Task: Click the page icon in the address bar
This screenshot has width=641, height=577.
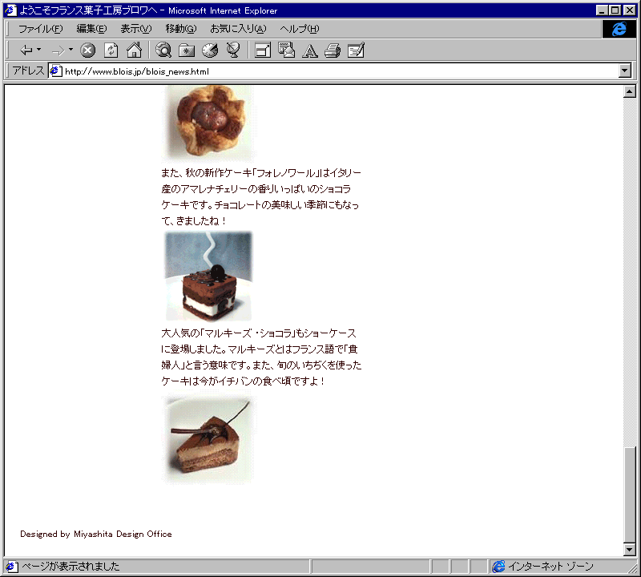Action: coord(55,71)
